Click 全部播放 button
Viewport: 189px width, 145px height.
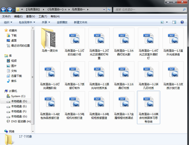62,22
